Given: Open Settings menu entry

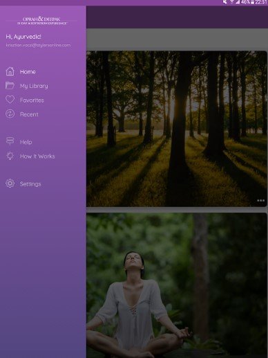Looking at the screenshot, I should point(30,184).
